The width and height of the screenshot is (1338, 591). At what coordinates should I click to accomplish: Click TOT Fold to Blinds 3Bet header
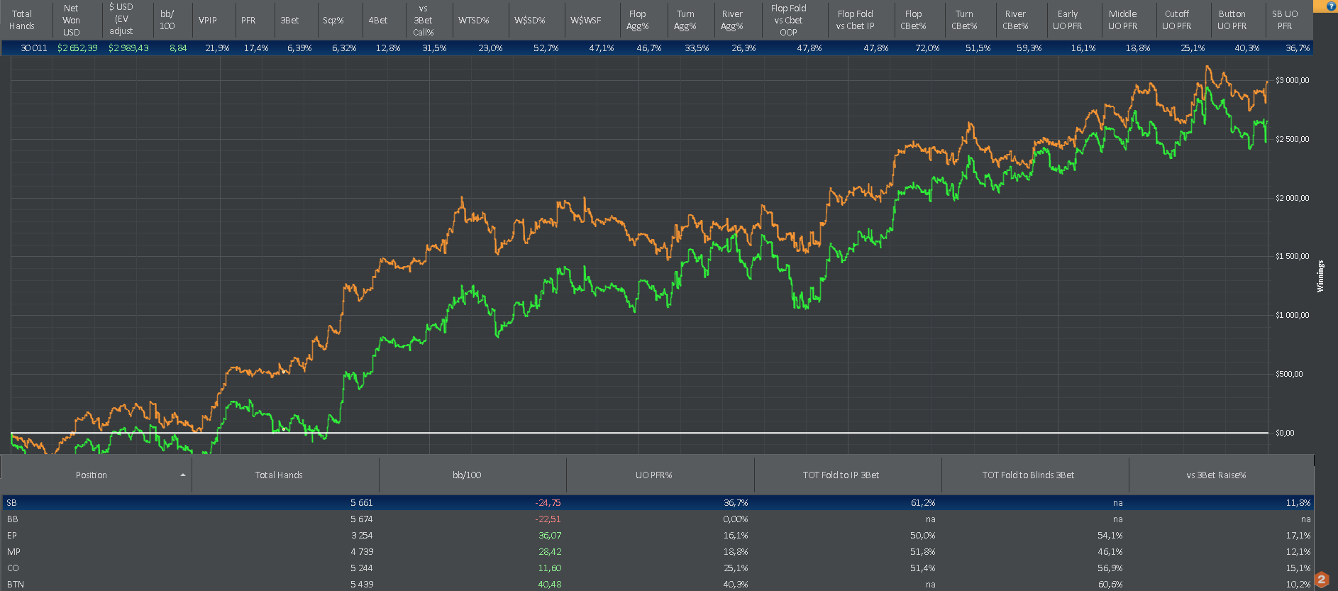click(1028, 475)
